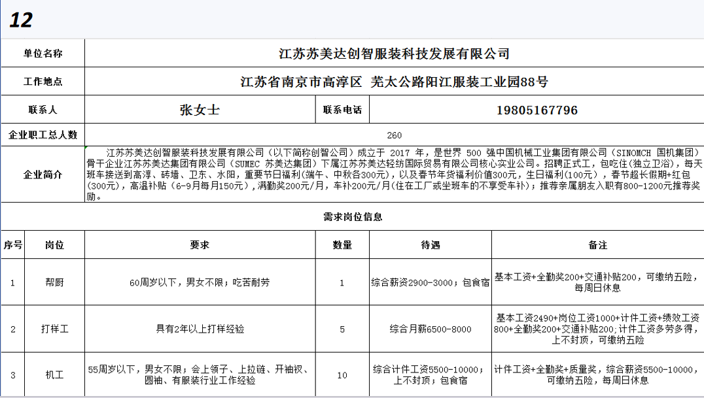Click the contact name 张女士
The width and height of the screenshot is (704, 398).
(200, 110)
